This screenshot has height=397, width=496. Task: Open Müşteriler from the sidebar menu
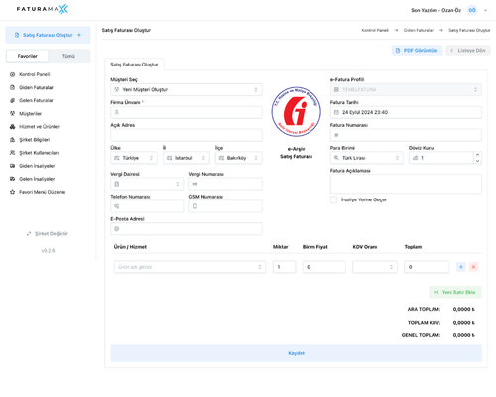(30, 114)
